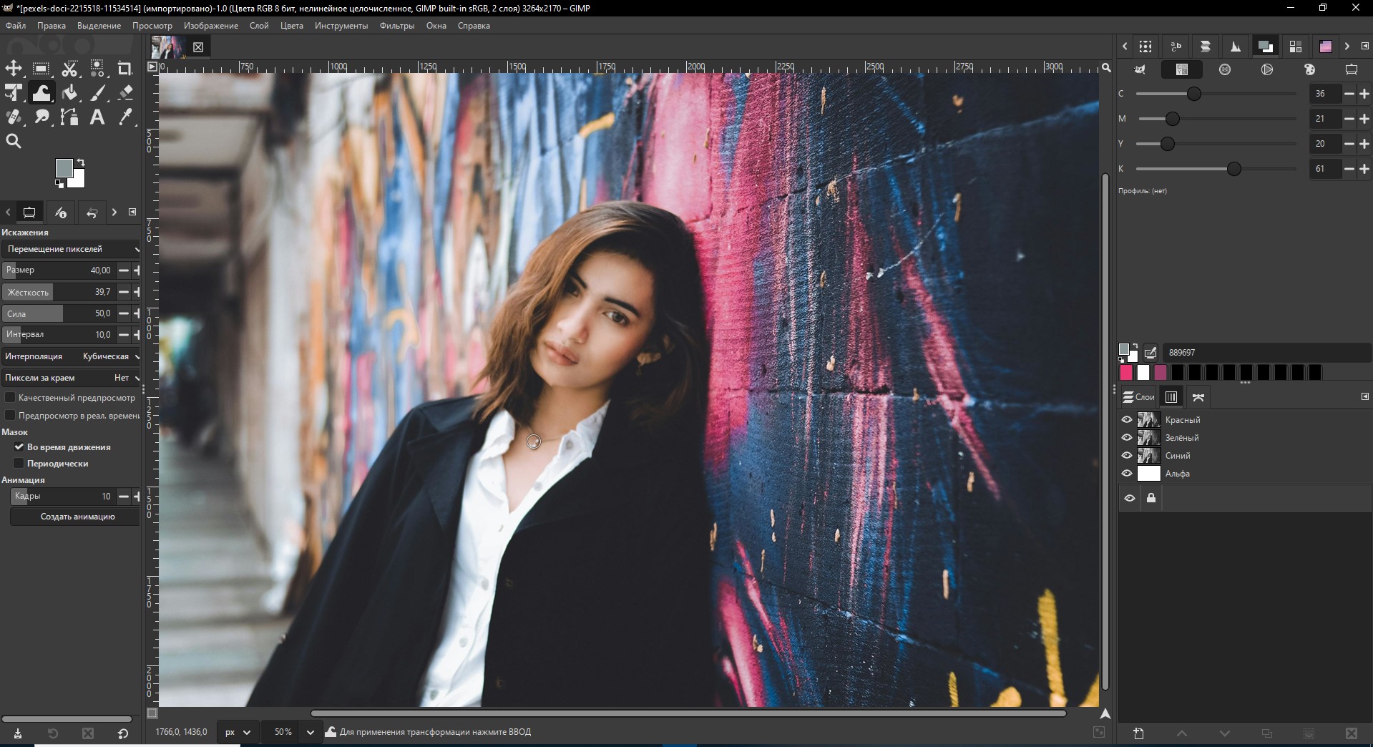
Task: Open the Histogram dockable tab icon
Action: 1235,47
